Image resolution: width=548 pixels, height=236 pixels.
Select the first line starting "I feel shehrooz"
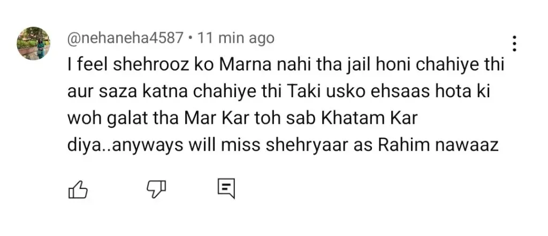coord(286,65)
